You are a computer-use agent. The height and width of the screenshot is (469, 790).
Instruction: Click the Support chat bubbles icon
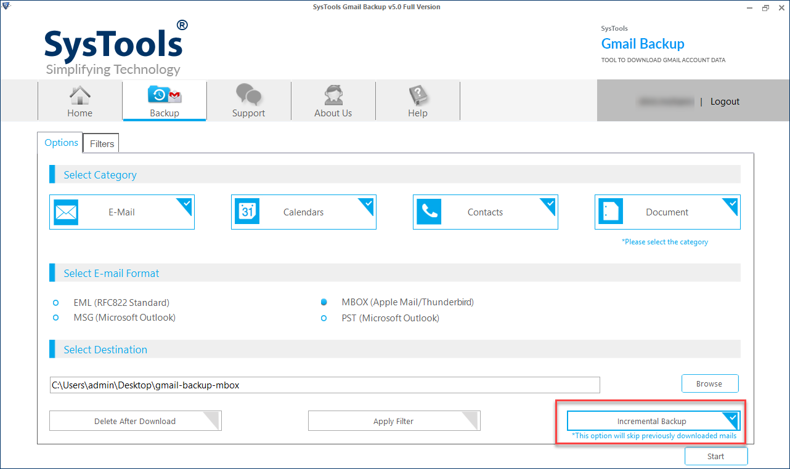pyautogui.click(x=249, y=95)
